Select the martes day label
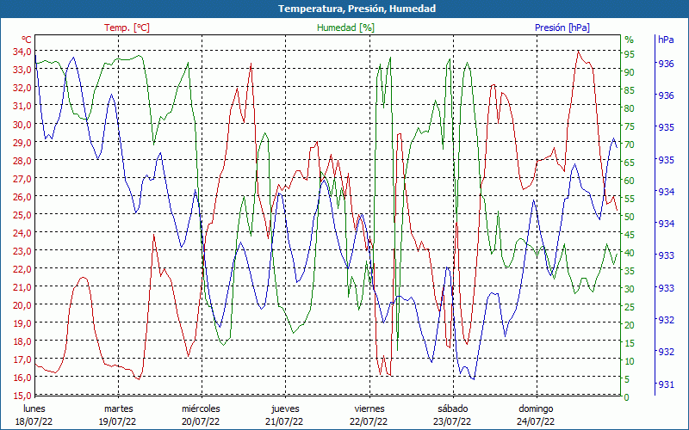Screen dimensions: 689x430 click(118, 409)
